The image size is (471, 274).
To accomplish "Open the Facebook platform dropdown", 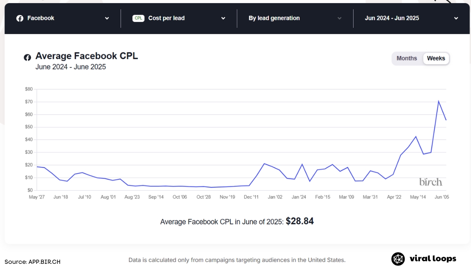I will point(63,18).
